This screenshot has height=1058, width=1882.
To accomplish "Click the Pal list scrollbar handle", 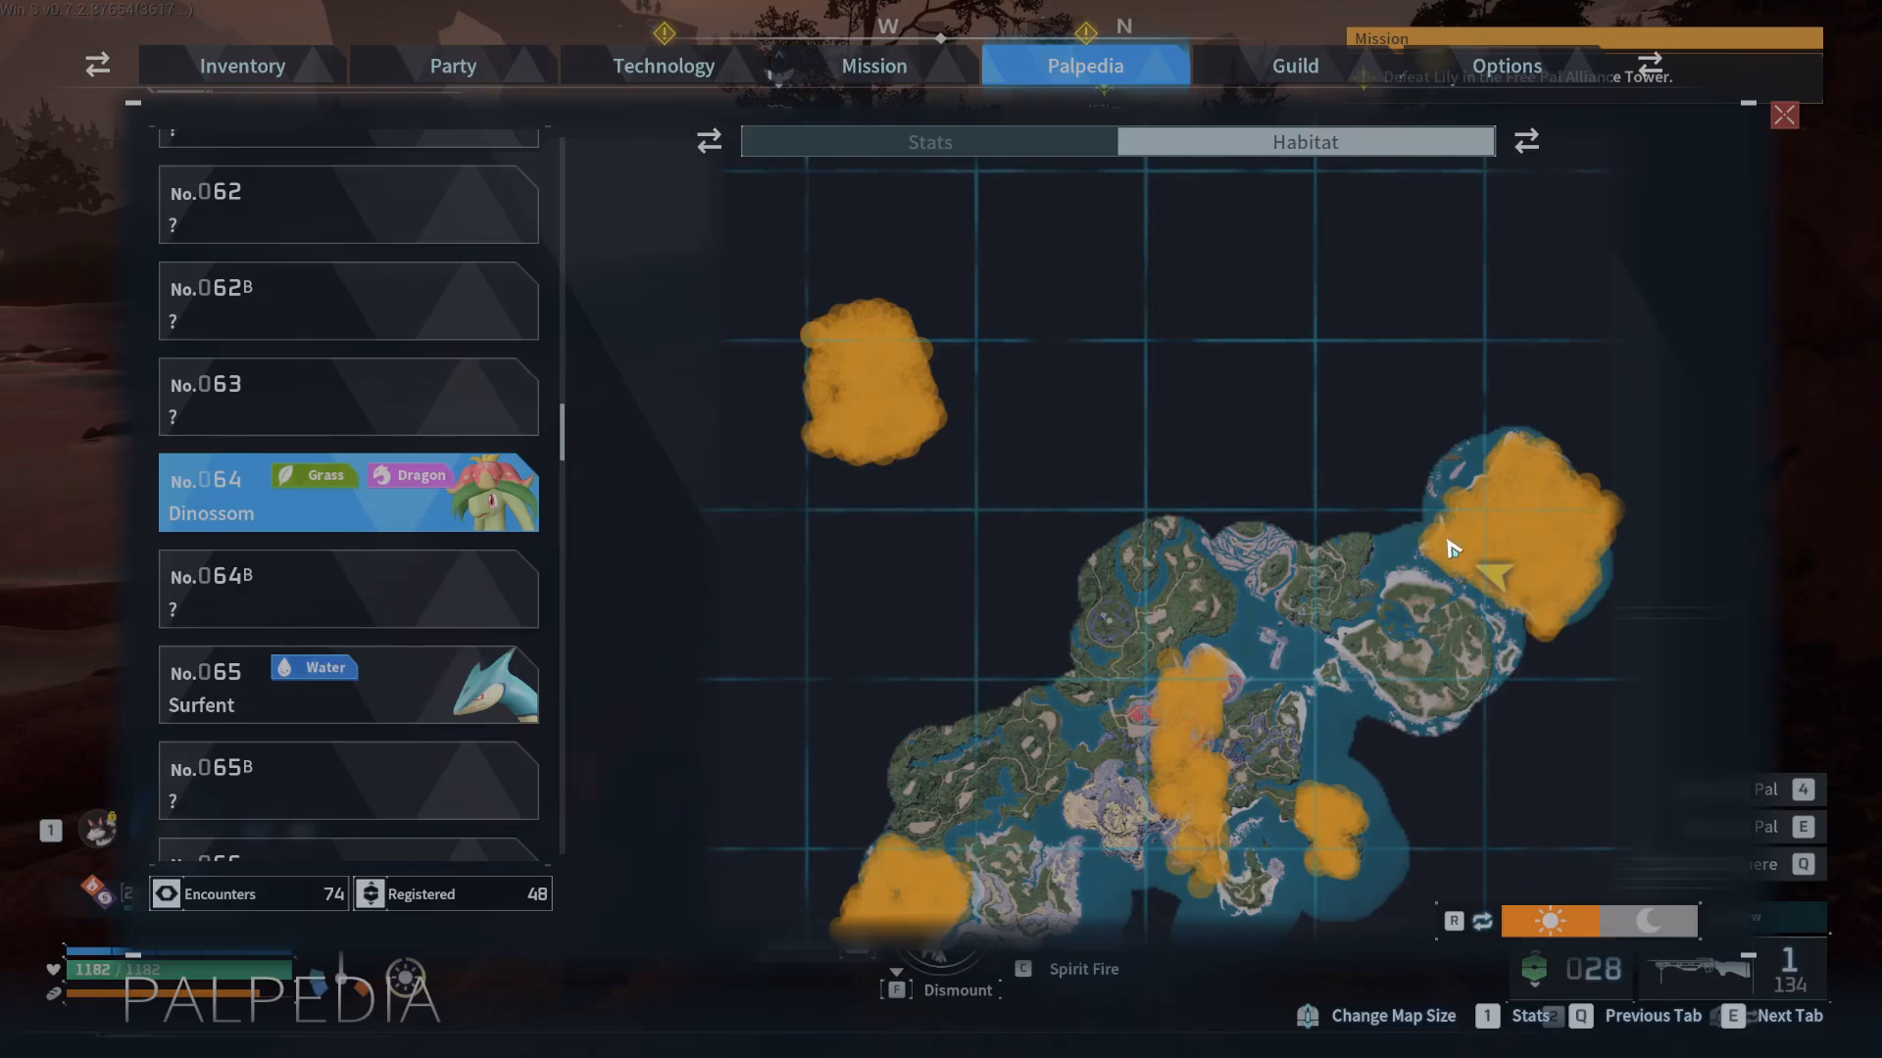I will pos(562,431).
